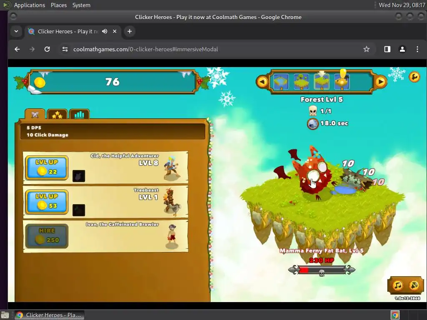The height and width of the screenshot is (320, 427).
Task: Click the Treebeast hero portrait
Action: pos(172,202)
